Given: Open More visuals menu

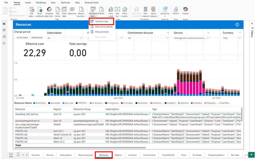Looking at the screenshot, I should click(x=125, y=12).
